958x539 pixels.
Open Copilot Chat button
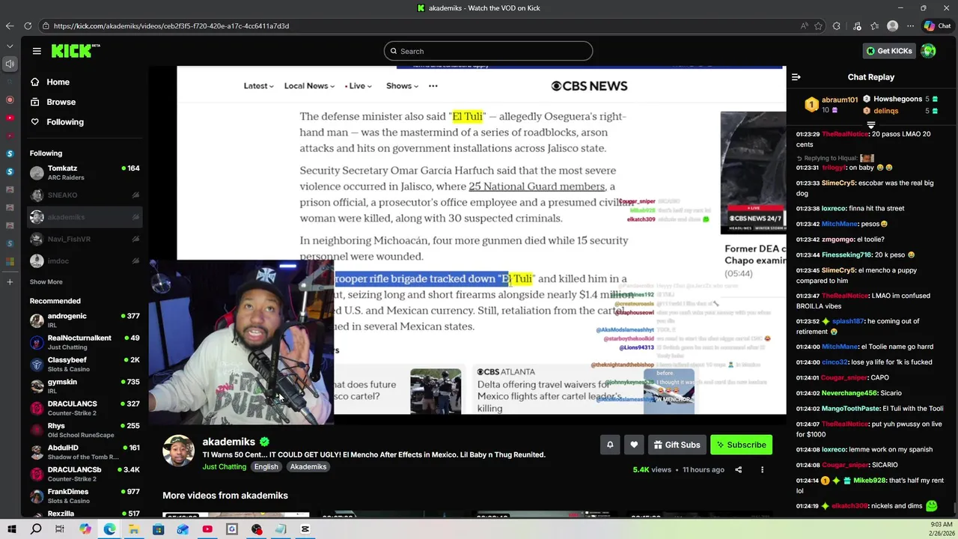point(938,25)
